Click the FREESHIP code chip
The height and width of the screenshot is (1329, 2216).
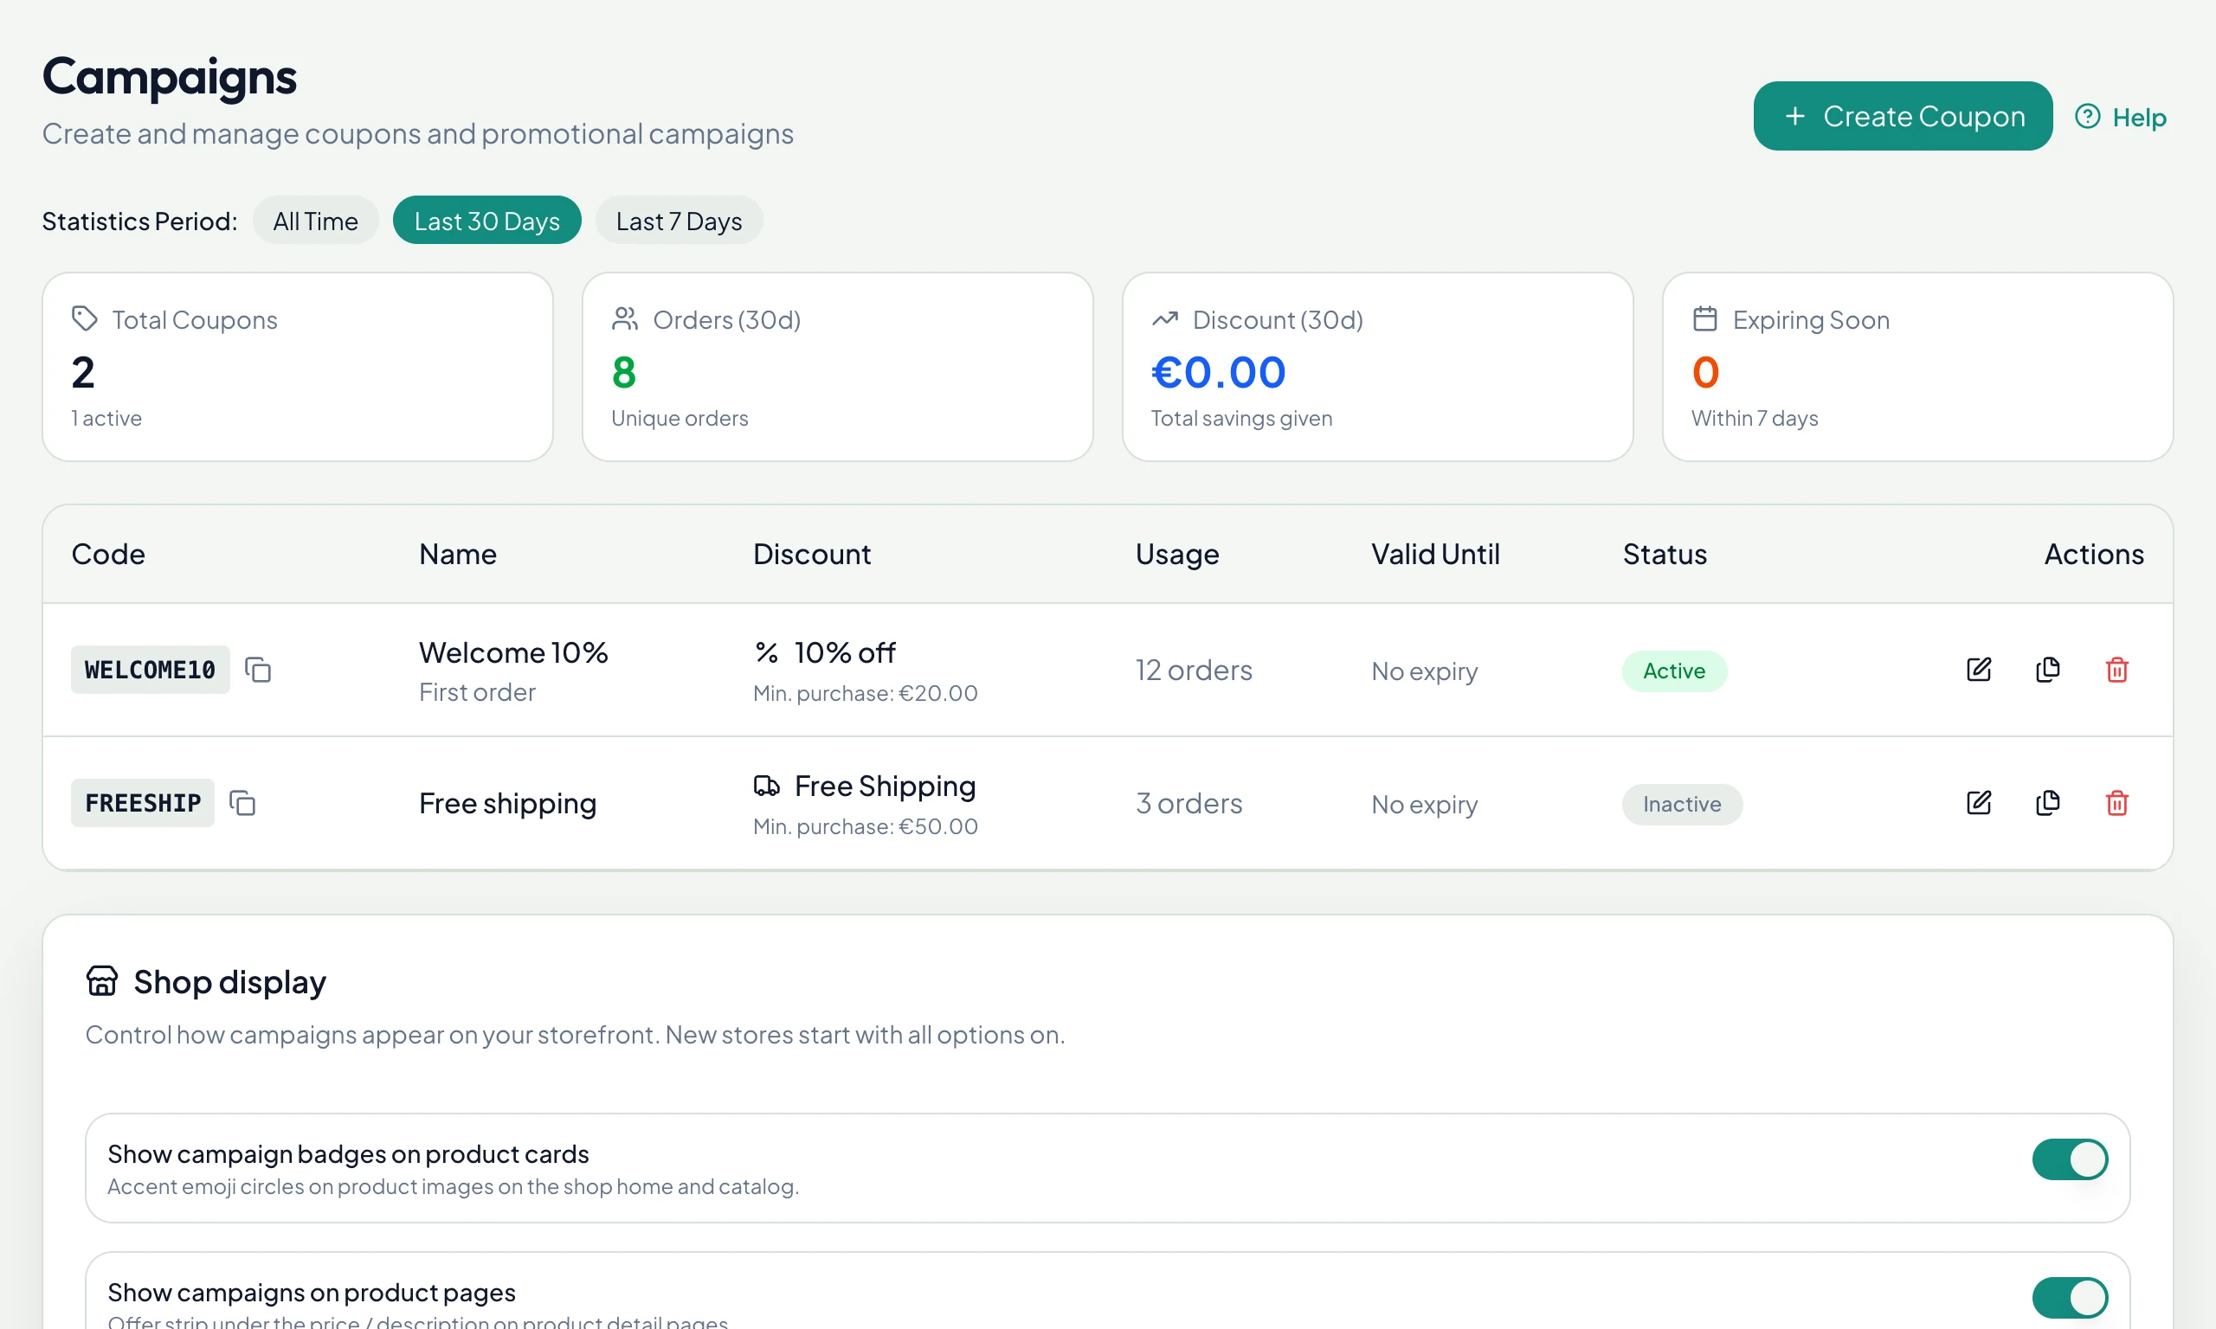(x=144, y=803)
